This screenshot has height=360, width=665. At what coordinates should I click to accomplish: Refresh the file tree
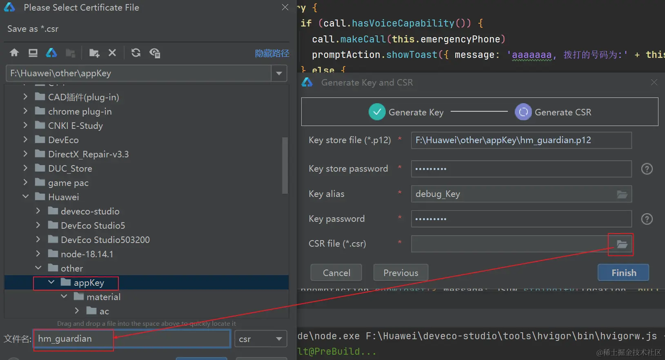[x=136, y=53]
